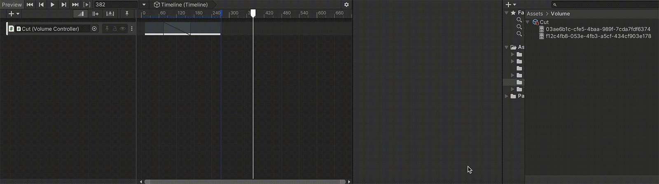Collapse the Cut asset in Volume folder
This screenshot has width=659, height=184.
point(528,22)
